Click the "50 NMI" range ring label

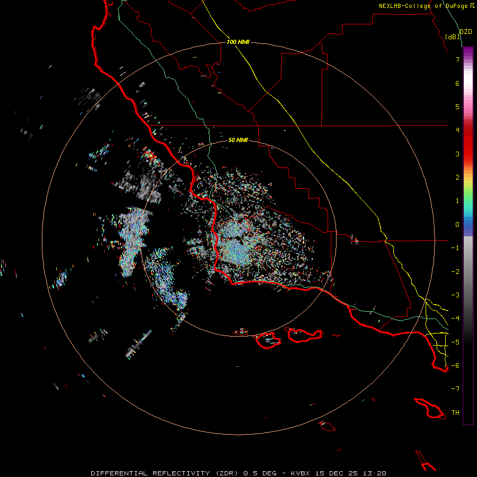(x=238, y=140)
